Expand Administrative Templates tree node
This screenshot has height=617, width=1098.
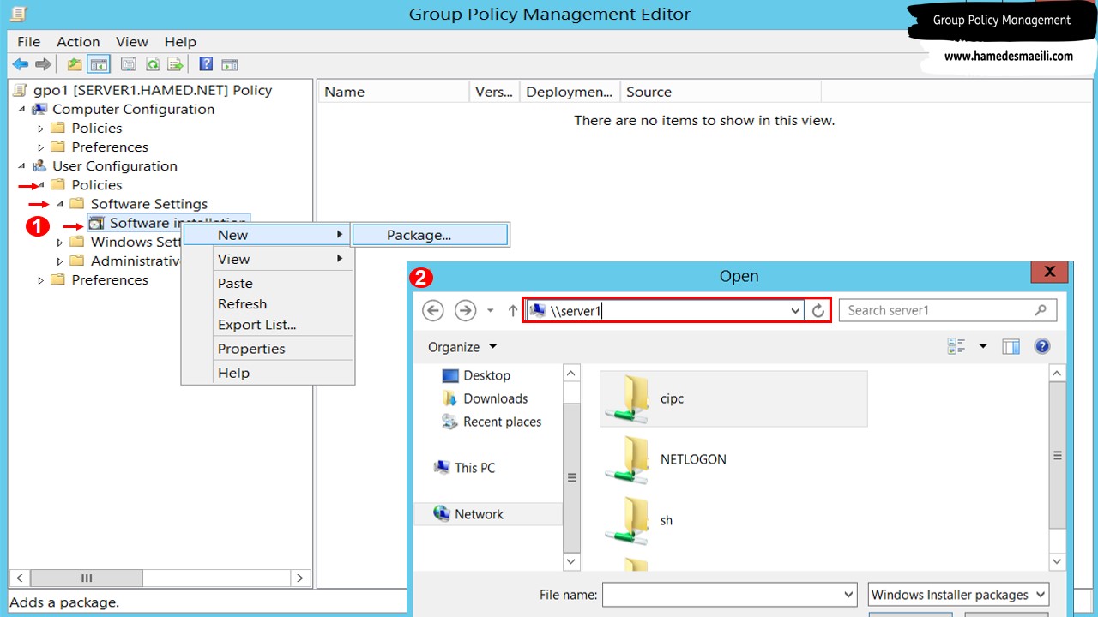coord(60,261)
